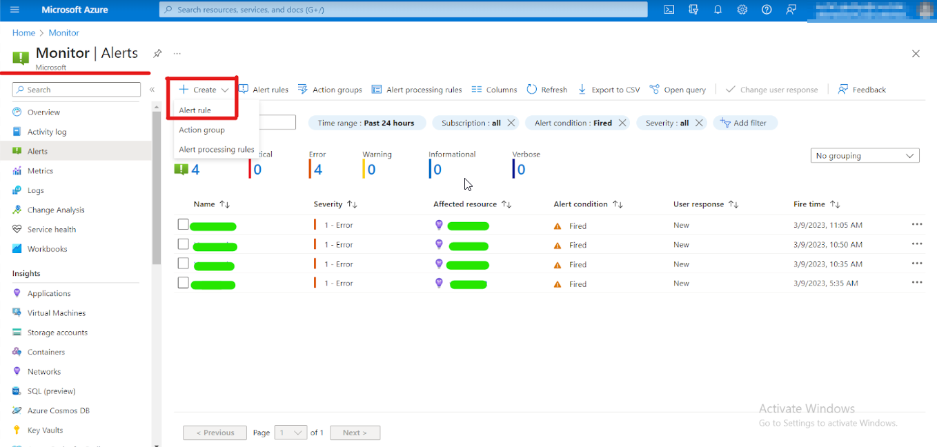Open Logs in the sidebar

click(35, 190)
